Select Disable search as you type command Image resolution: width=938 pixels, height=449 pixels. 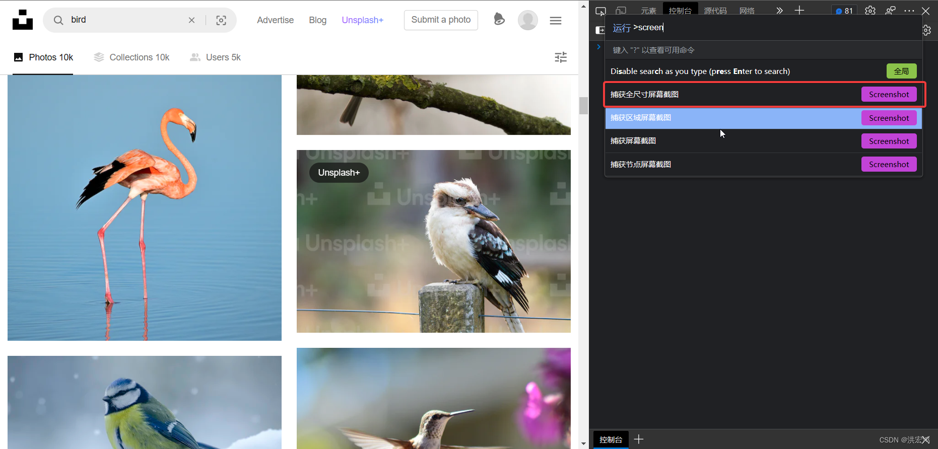point(764,71)
